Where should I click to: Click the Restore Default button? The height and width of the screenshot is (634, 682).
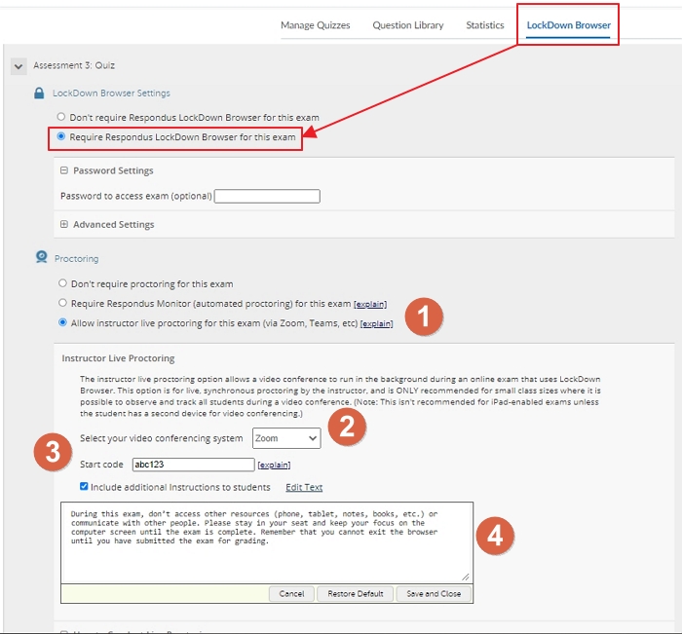coord(356,593)
